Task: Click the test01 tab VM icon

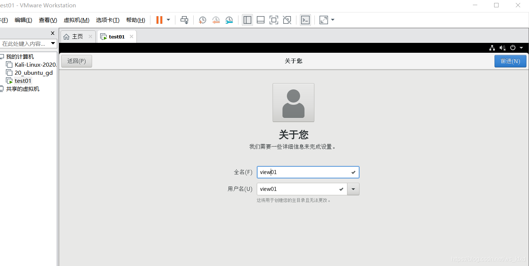Action: pyautogui.click(x=103, y=37)
